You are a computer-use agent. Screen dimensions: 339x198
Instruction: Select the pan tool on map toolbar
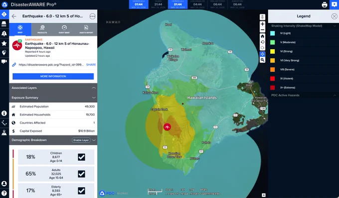click(x=262, y=54)
